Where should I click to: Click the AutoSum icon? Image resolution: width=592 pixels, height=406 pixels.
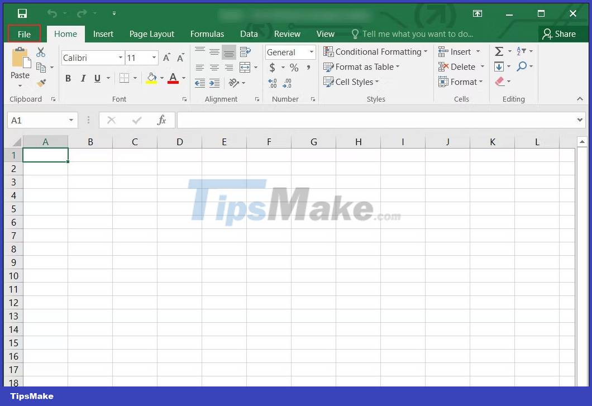click(x=499, y=51)
